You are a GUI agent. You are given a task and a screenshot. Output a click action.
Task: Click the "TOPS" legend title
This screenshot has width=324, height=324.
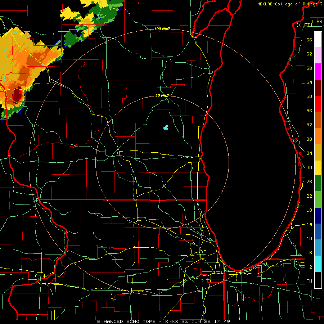pyautogui.click(x=316, y=21)
